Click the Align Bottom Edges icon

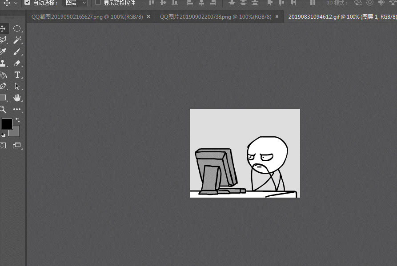pos(175,3)
